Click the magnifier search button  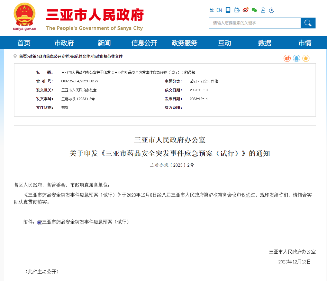[308, 23]
